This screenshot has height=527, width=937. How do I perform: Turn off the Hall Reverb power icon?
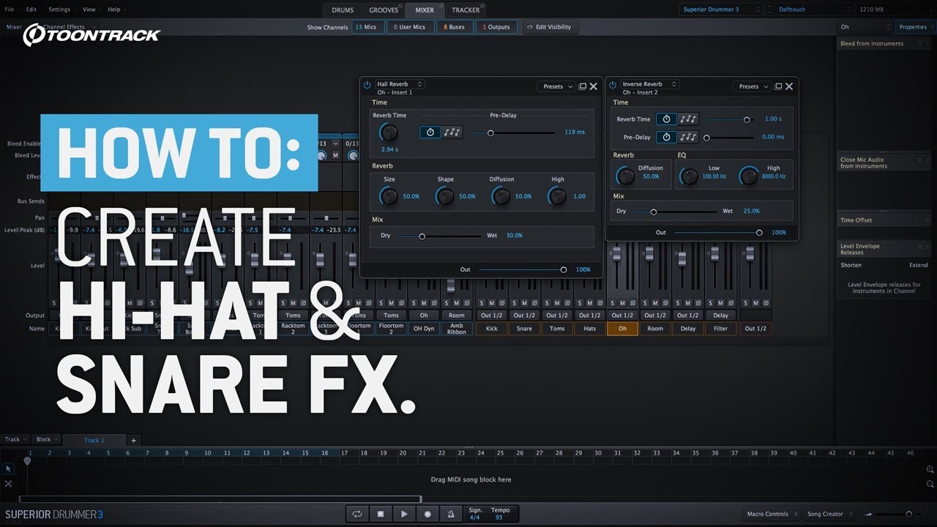pos(367,85)
